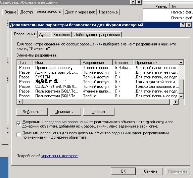Select the redacted user permission entry
Image resolution: width=193 pixels, height=178 pixels.
click(x=98, y=82)
